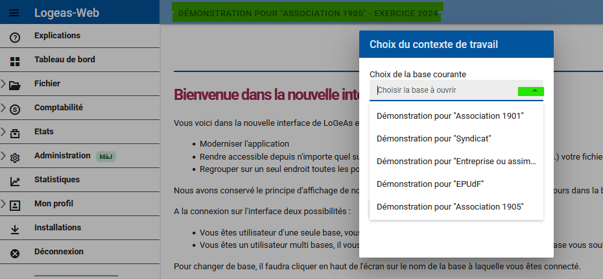Click the hamburger menu icon
This screenshot has width=603, height=279.
15,12
